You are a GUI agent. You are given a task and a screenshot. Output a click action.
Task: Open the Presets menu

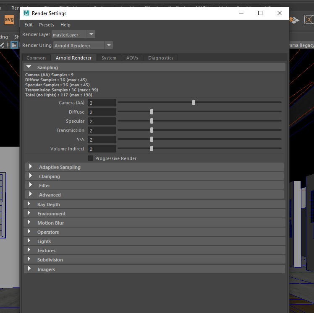click(47, 25)
